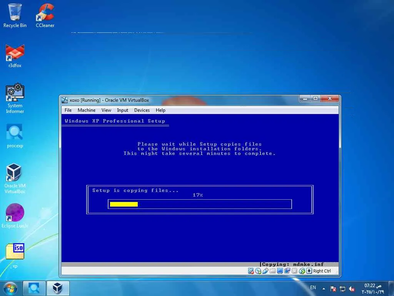Open the System Informer desktop shortcut
The image size is (394, 296).
(15, 99)
